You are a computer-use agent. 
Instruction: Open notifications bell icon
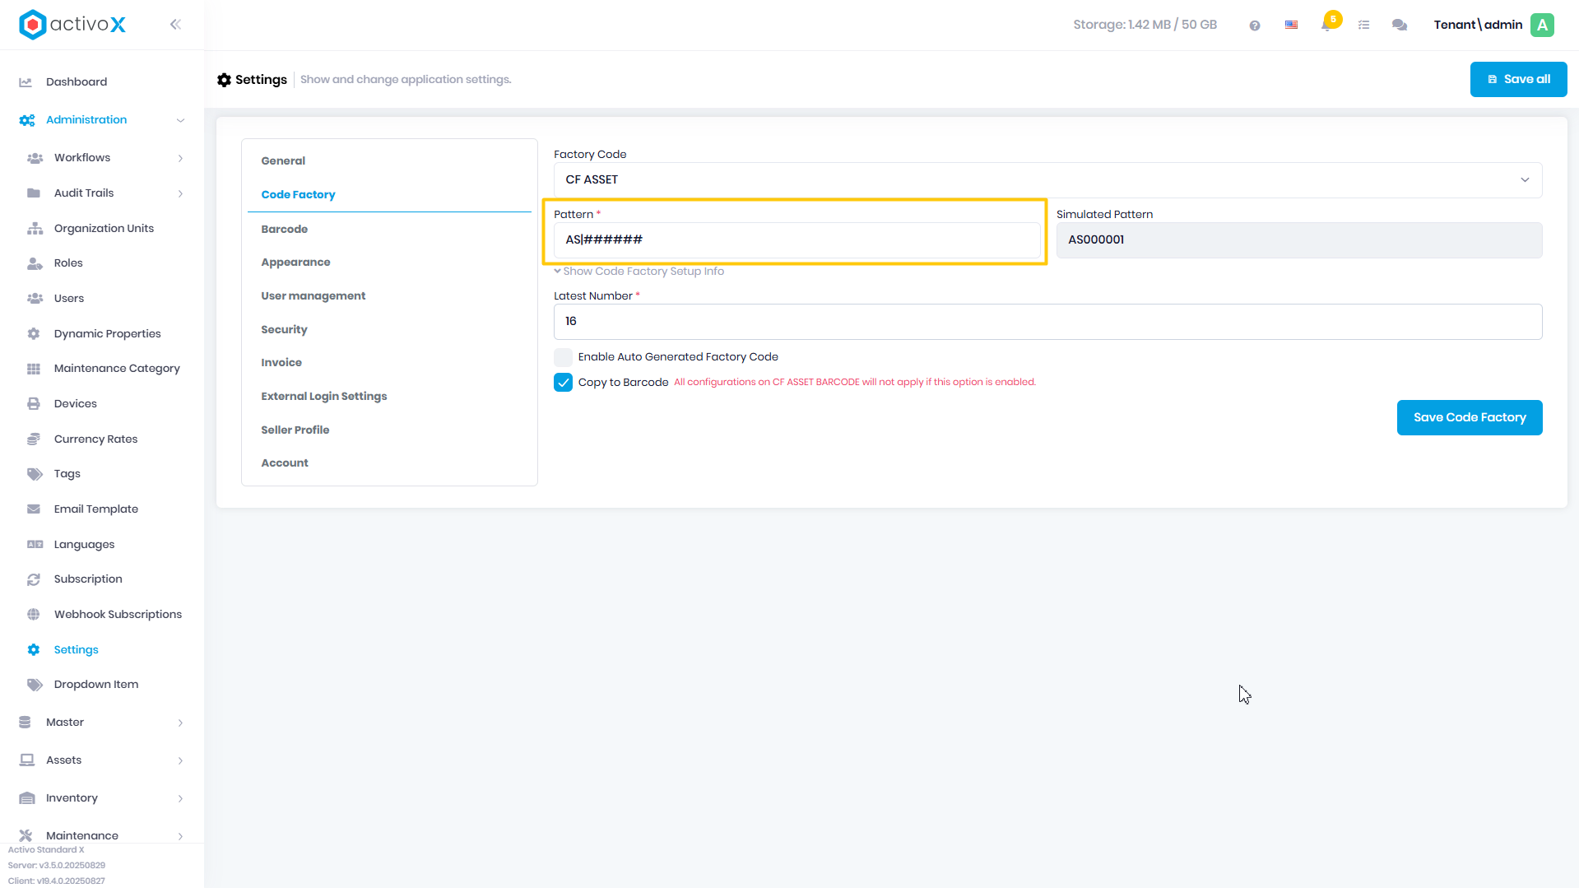(1326, 25)
